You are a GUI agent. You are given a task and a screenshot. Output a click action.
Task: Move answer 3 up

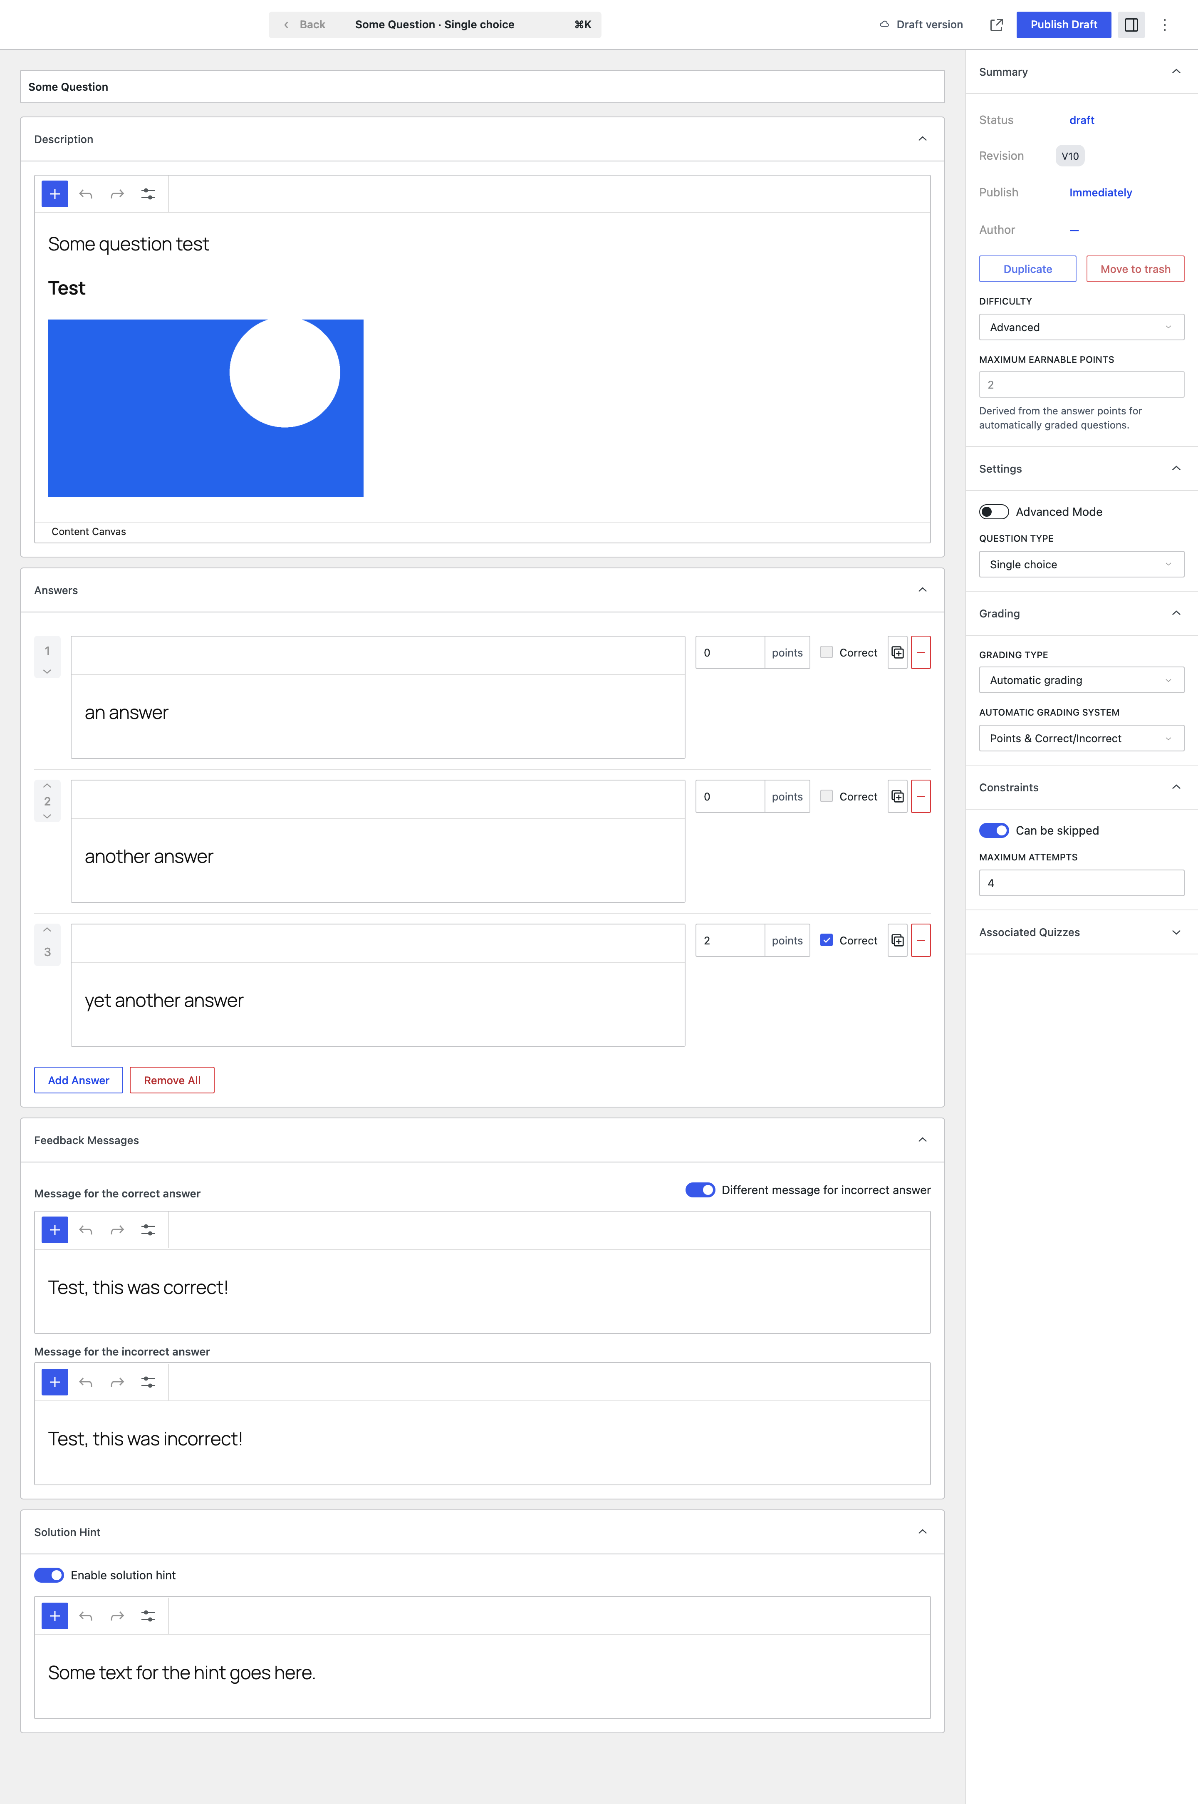47,930
